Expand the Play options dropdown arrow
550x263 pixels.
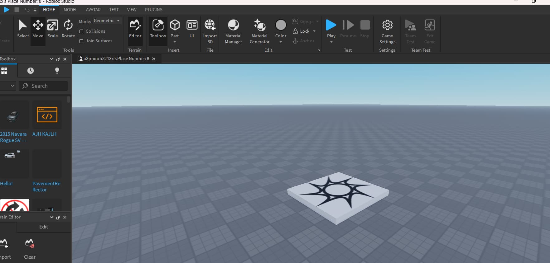[331, 42]
